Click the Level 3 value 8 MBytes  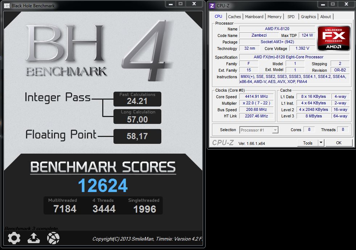314,116
